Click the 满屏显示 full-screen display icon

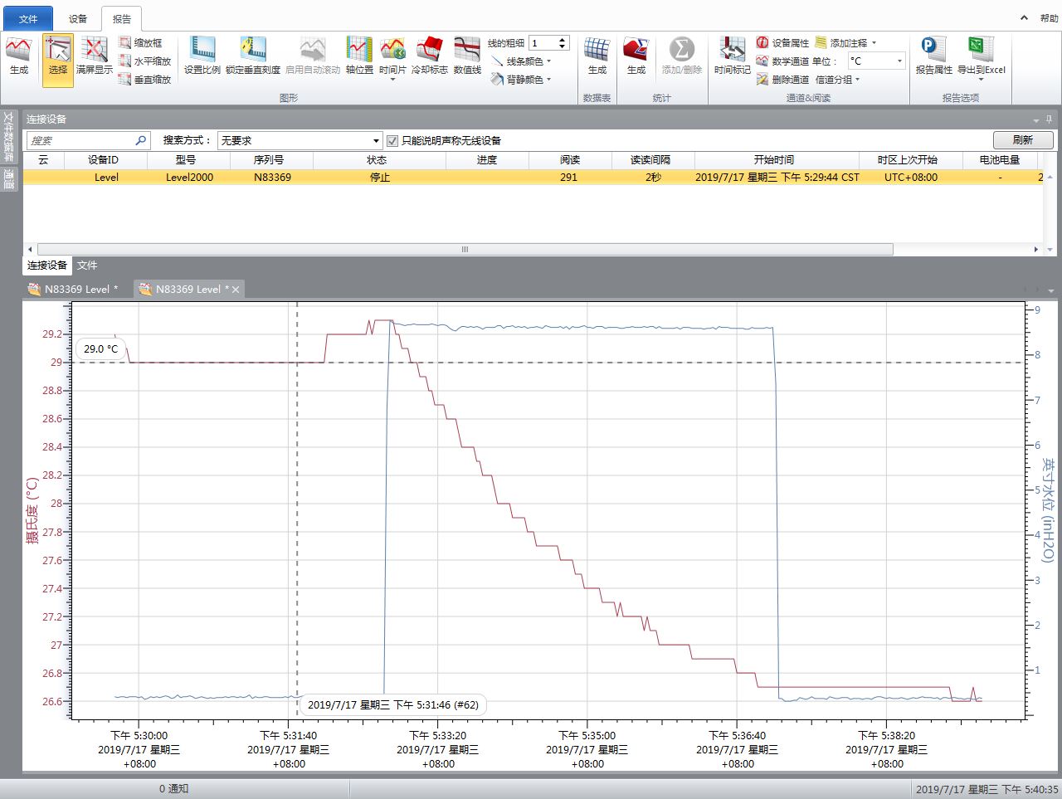94,55
